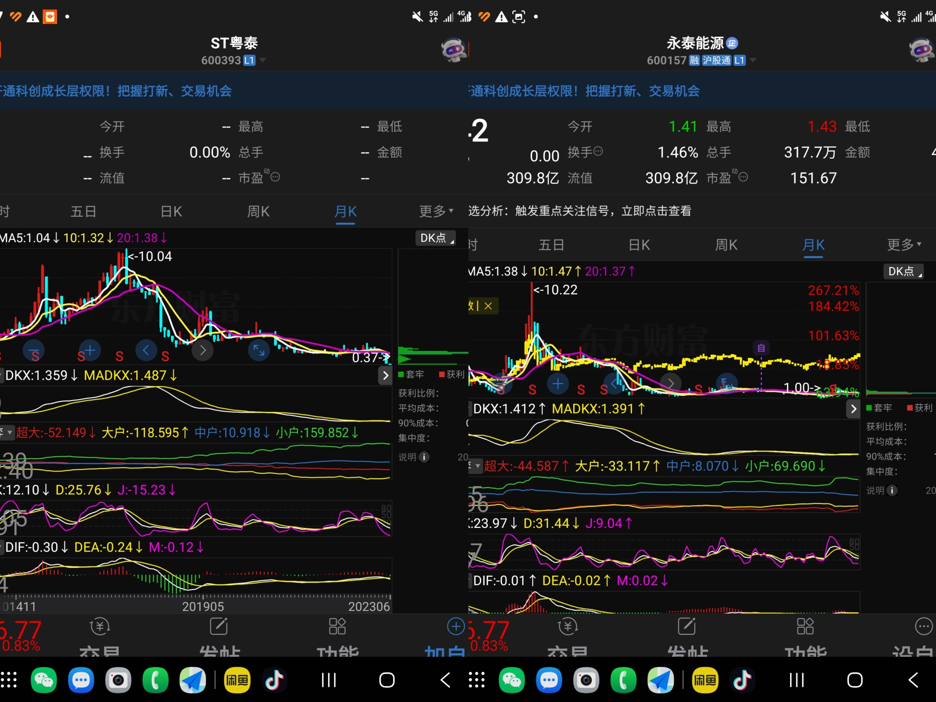Zoom out chart with minus icon, ST粤泰 pane
Screen dimensions: 936x702
pyautogui.click(x=34, y=351)
